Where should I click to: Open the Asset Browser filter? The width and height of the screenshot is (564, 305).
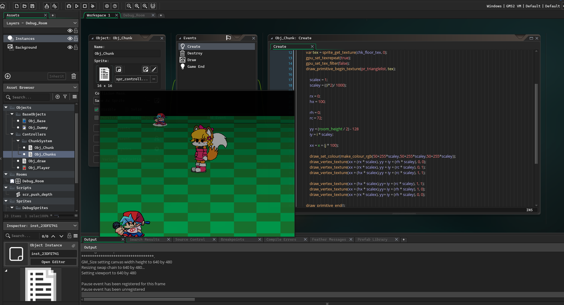65,97
